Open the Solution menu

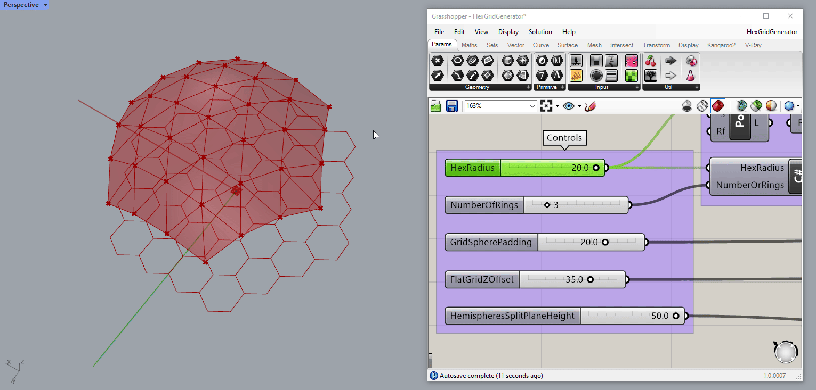click(x=540, y=32)
